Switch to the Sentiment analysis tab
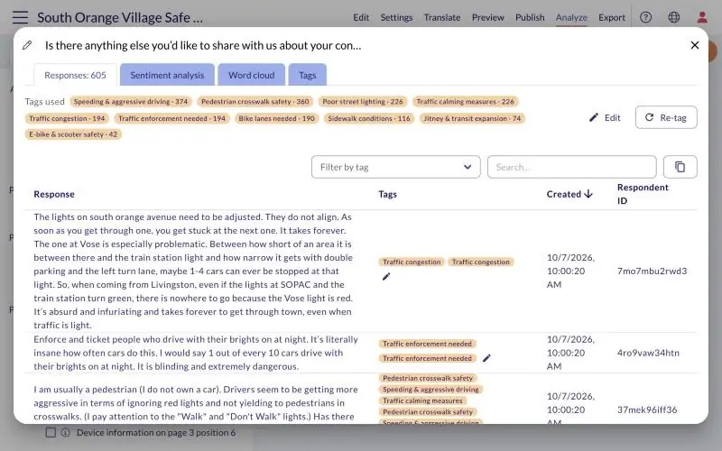The width and height of the screenshot is (722, 451). (x=167, y=75)
